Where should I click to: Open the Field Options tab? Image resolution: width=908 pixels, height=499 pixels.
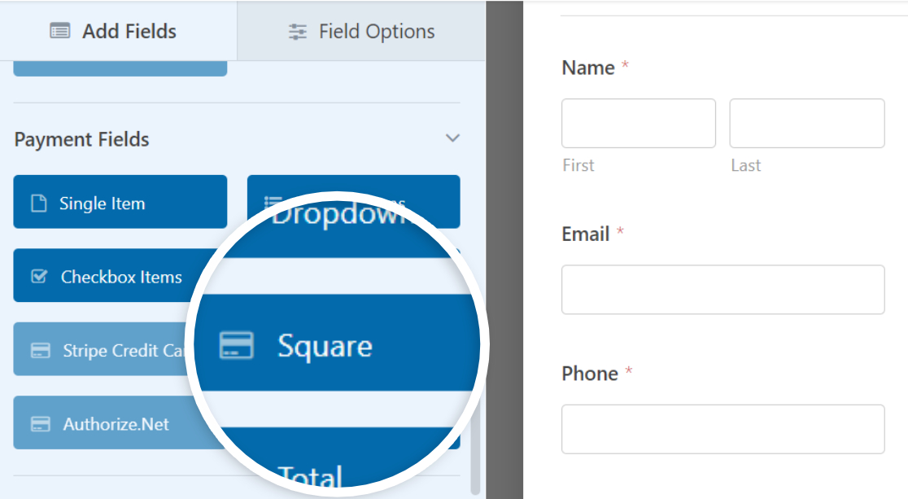pos(361,31)
